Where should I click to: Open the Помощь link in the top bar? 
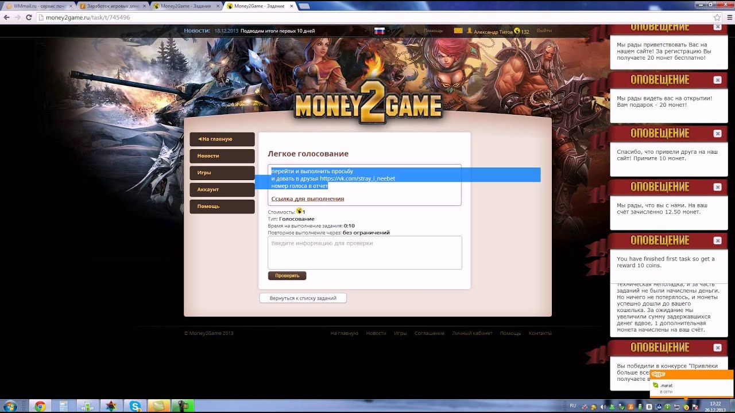(433, 31)
